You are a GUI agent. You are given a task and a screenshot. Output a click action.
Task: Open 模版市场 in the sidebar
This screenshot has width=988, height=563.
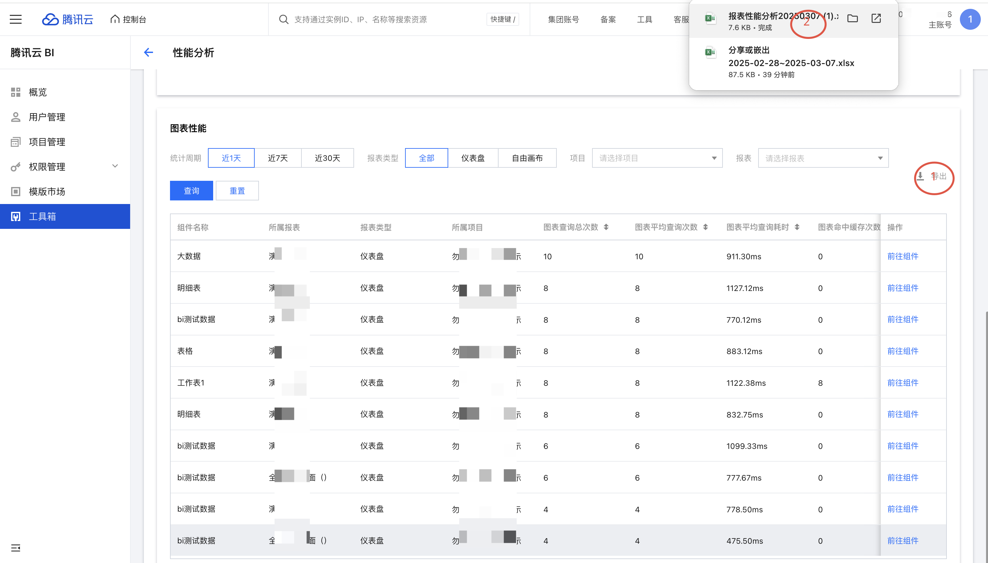[x=47, y=191]
